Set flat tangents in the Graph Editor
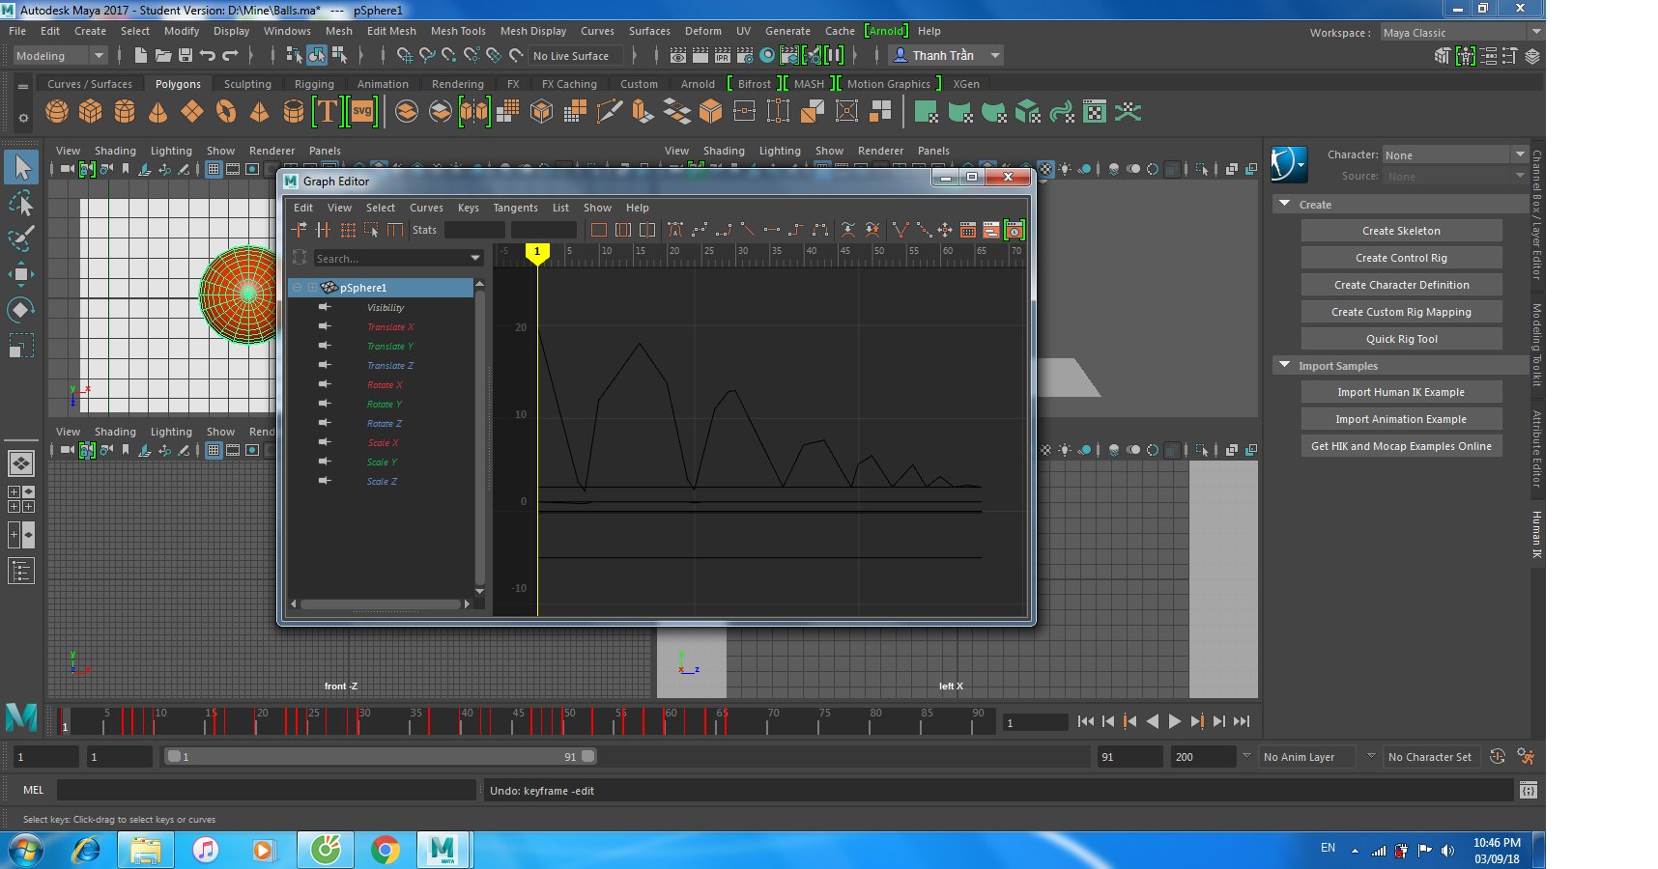This screenshot has height=869, width=1658. [771, 230]
